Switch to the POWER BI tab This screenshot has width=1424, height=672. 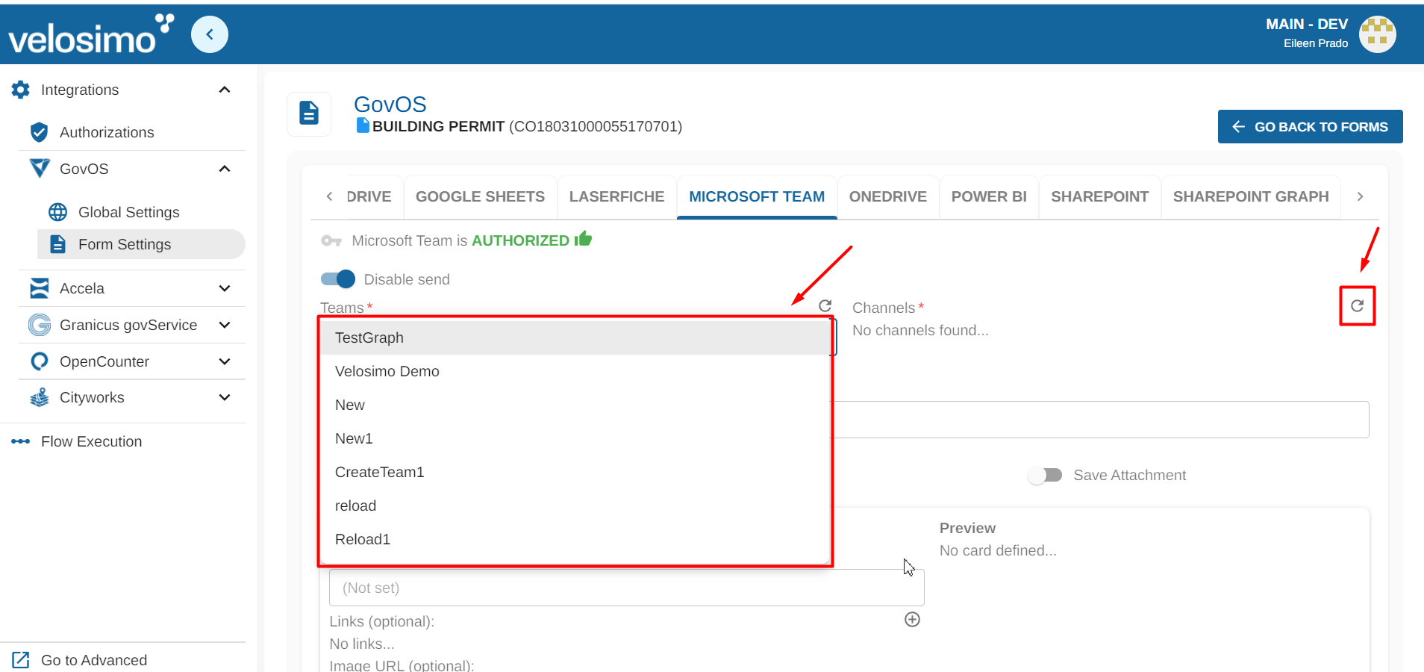coord(989,196)
